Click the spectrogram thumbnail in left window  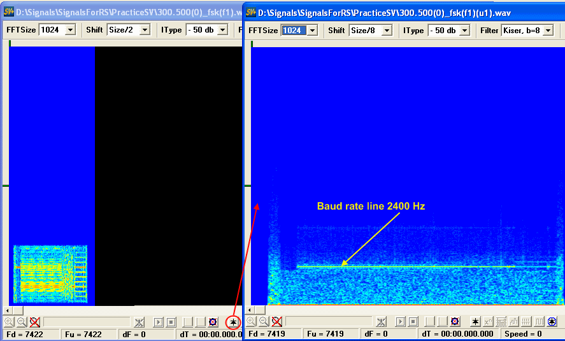coord(50,273)
